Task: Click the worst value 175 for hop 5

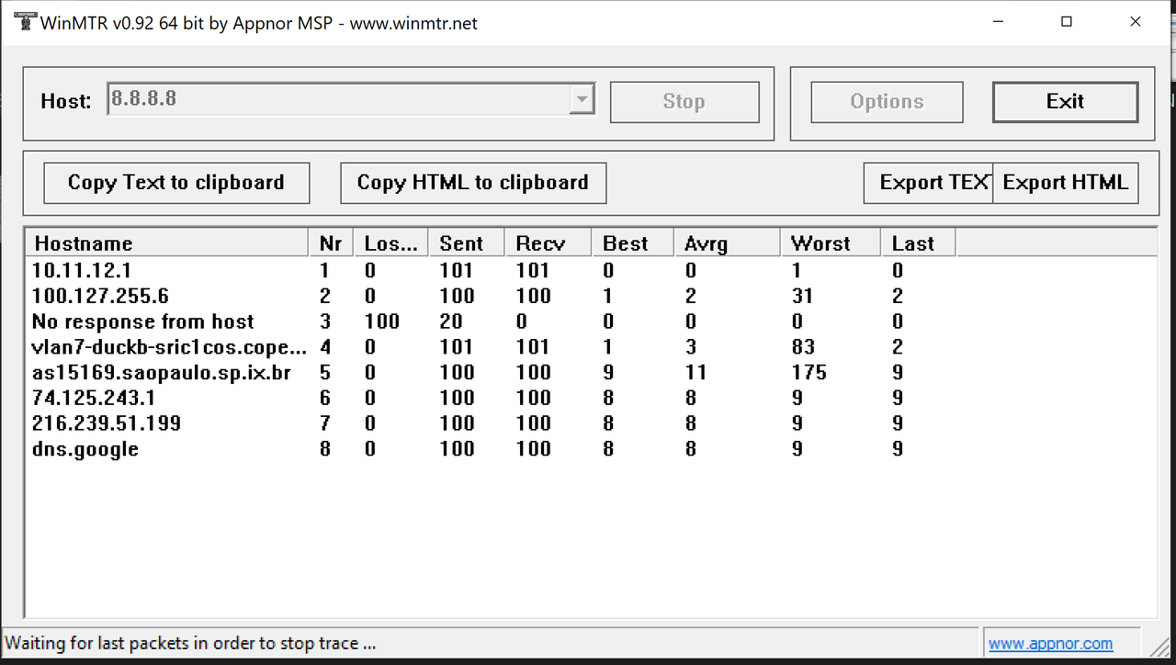Action: 809,373
